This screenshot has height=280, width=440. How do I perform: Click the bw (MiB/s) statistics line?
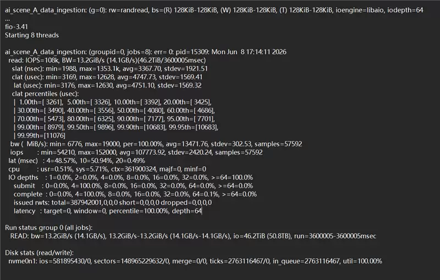156,144
